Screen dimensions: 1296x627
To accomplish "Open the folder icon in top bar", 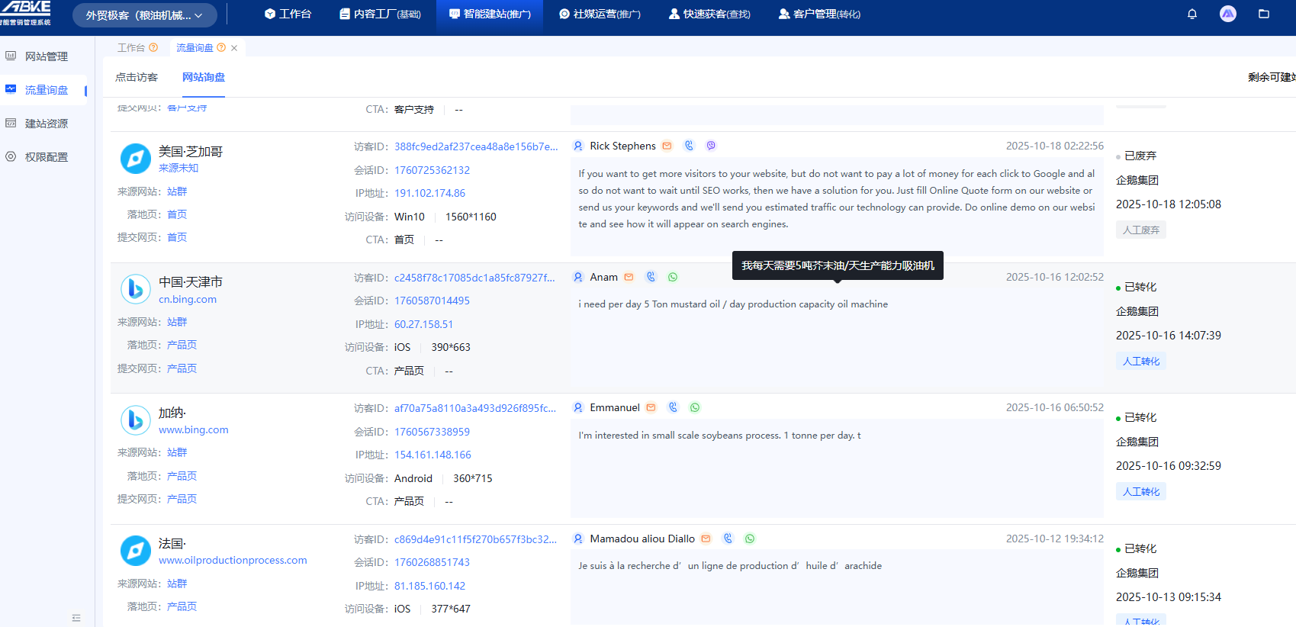I will (x=1264, y=14).
